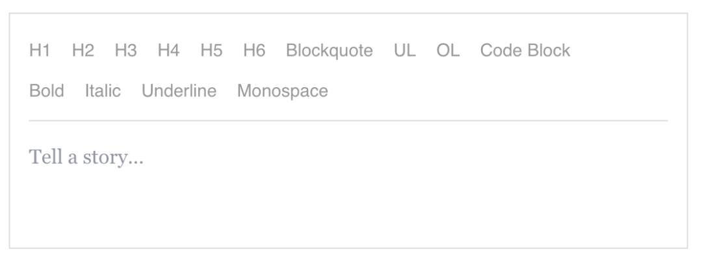
Task: Apply H1 heading style
Action: tap(40, 51)
